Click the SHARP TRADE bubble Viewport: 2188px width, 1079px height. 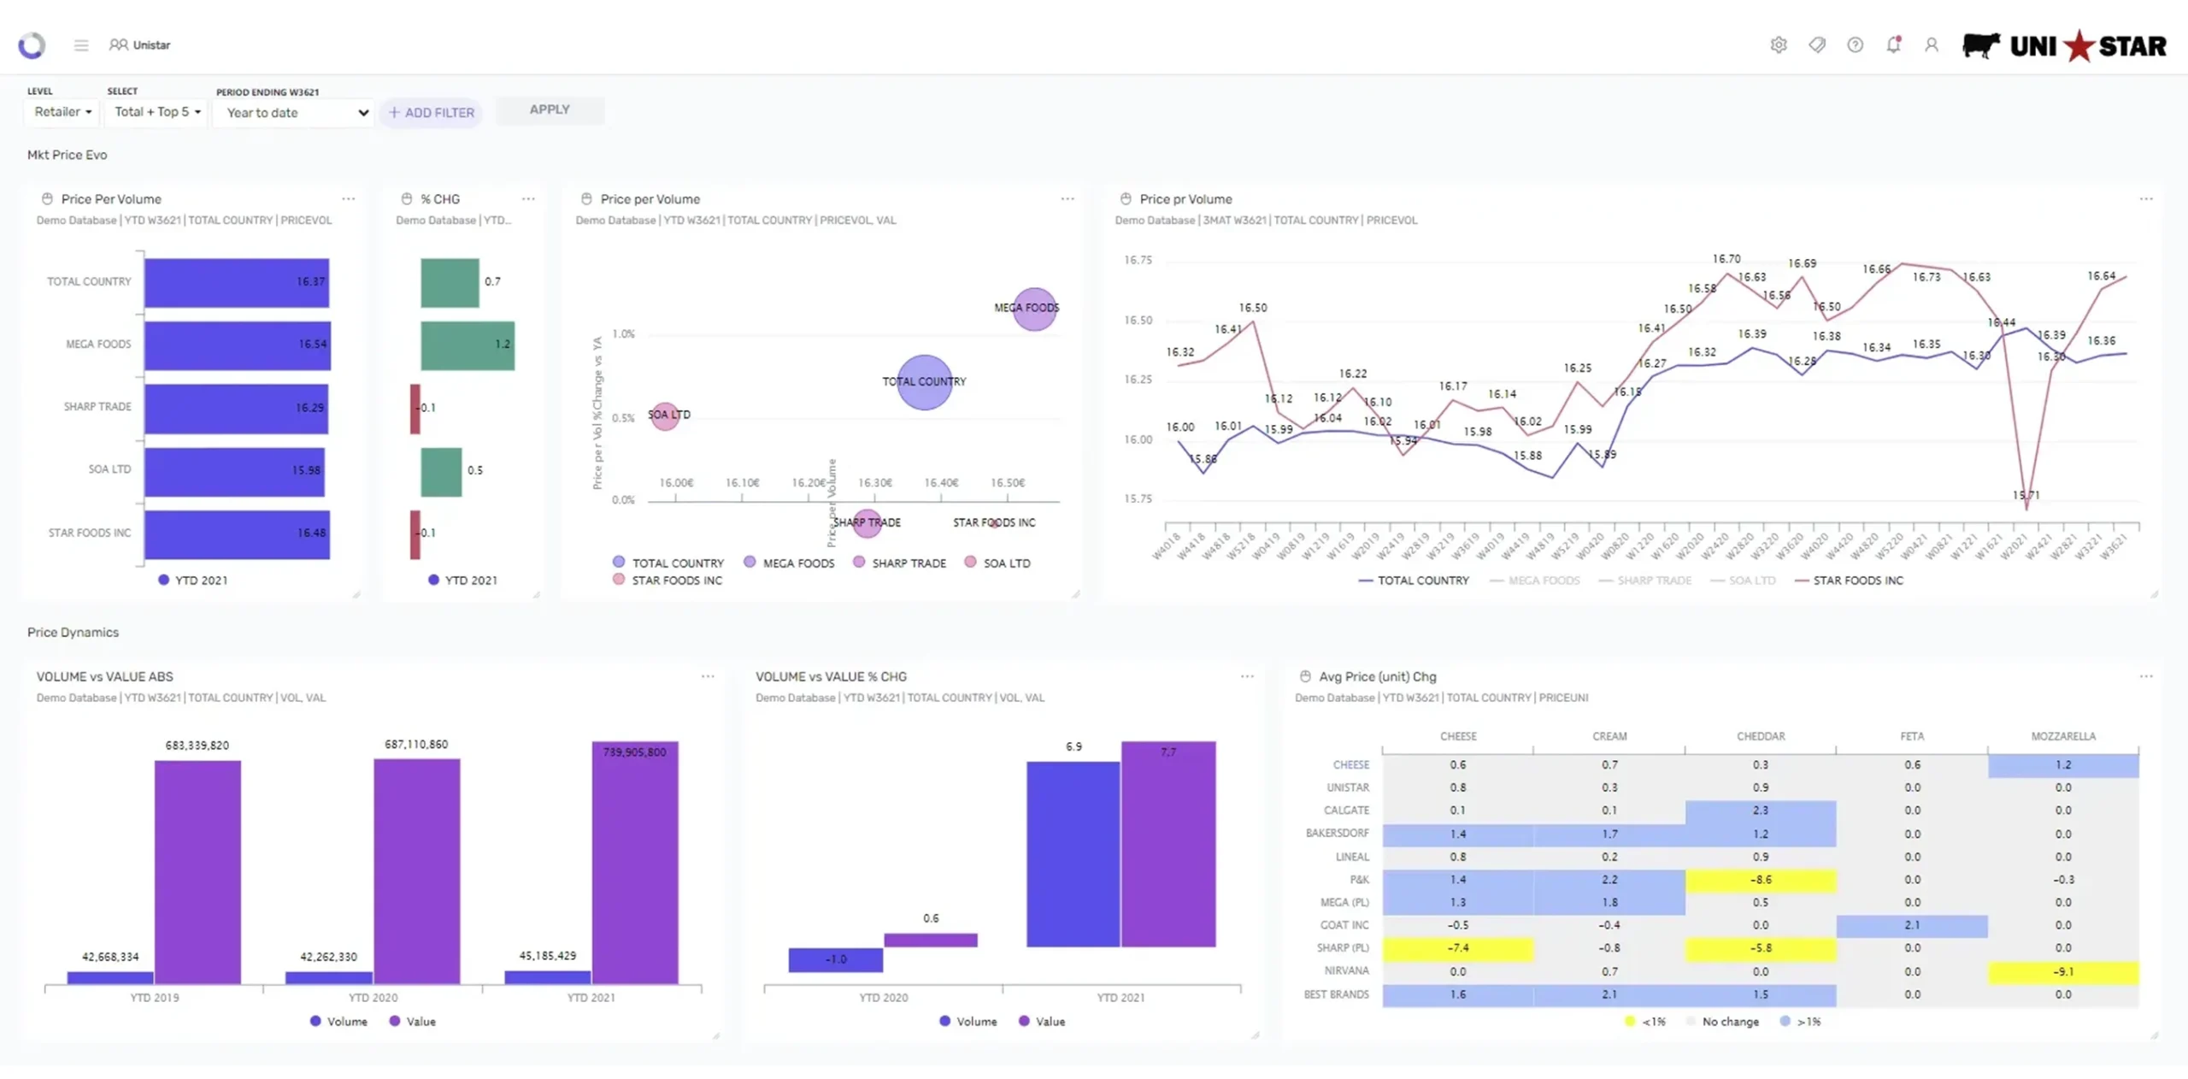tap(867, 523)
